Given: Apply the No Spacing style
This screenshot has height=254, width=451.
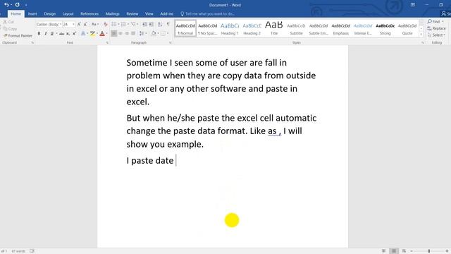Looking at the screenshot, I should [208, 28].
